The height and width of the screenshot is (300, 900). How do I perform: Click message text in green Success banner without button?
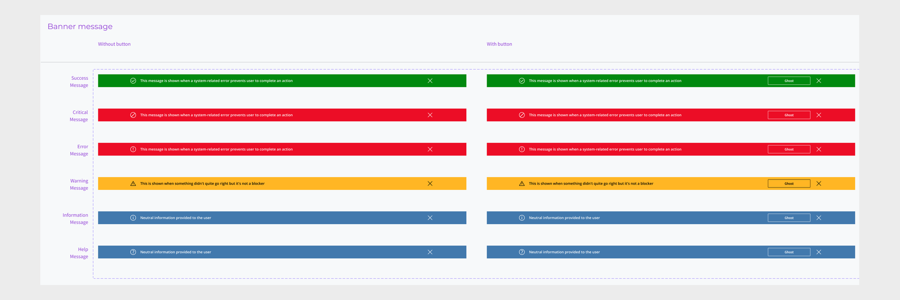tap(216, 81)
